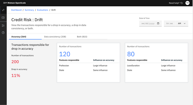193x105 pixels.
Task: Open the TW user avatar menu
Action: click(187, 3)
